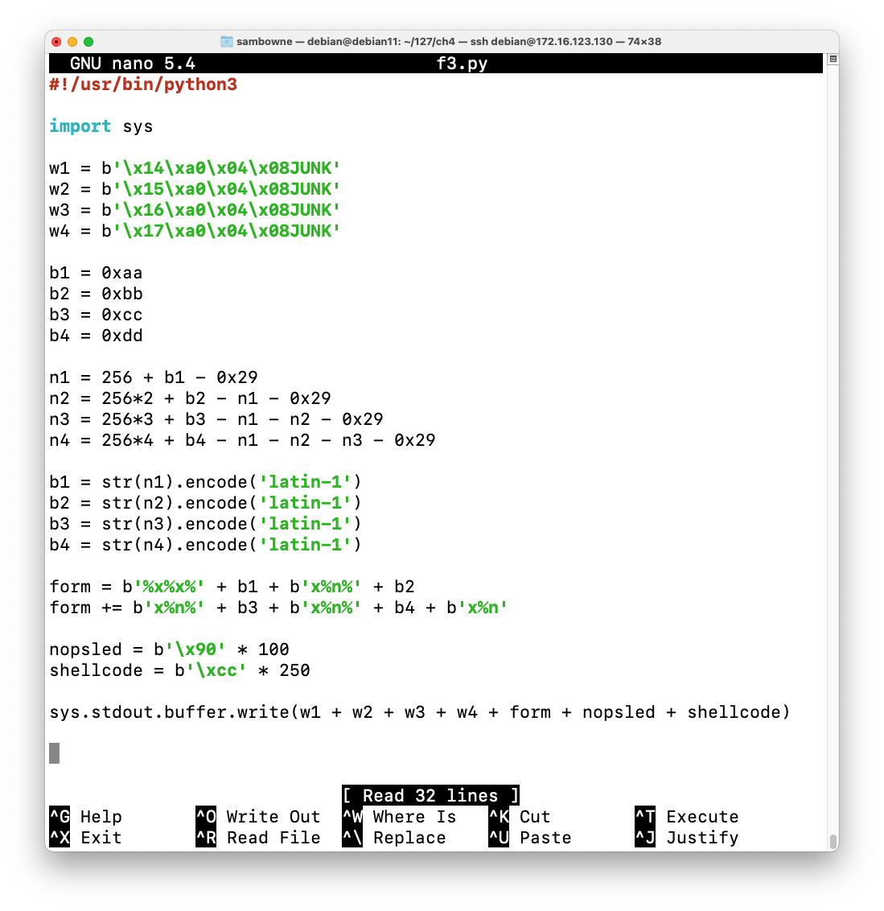Click the 'b3 = 0xcc' line

click(96, 315)
